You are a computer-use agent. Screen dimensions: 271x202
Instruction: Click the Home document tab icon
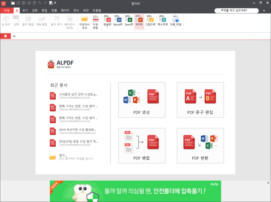pos(5,36)
